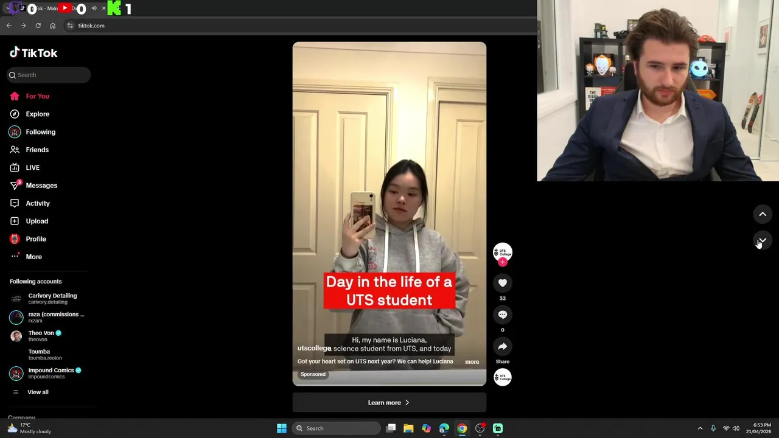Reload the page

pos(38,26)
